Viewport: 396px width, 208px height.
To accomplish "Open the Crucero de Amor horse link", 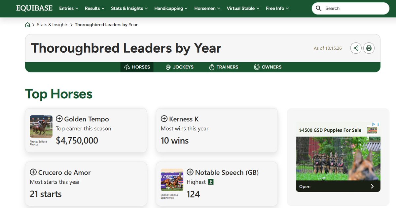I will [x=64, y=172].
